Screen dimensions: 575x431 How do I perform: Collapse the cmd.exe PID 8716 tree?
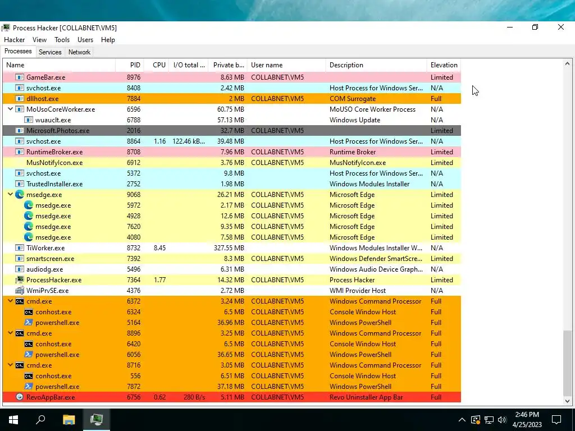click(10, 365)
